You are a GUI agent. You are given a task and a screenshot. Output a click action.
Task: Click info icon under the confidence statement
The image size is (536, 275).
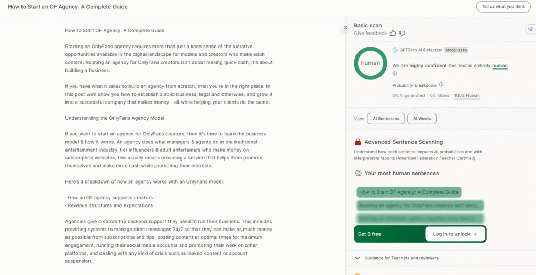(x=395, y=74)
